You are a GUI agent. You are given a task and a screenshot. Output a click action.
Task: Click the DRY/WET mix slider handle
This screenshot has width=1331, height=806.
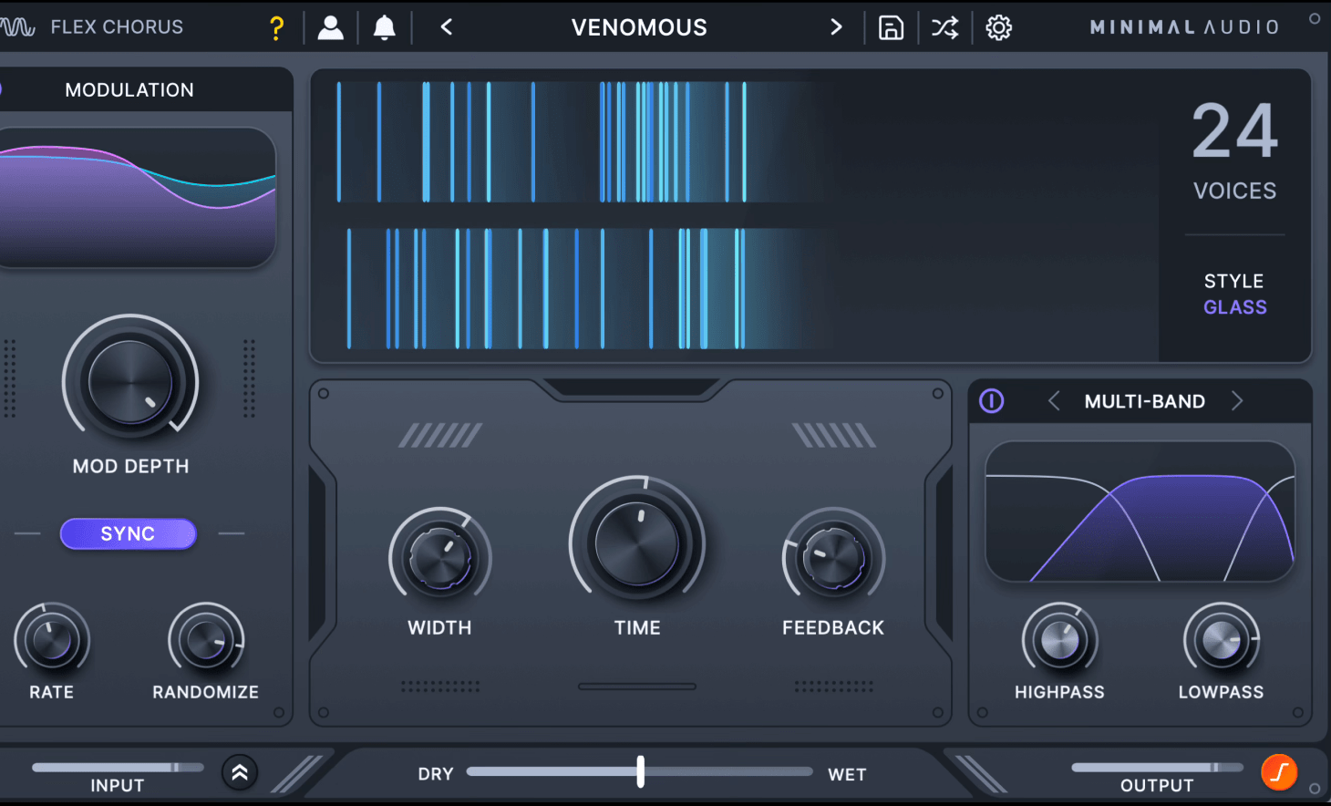641,771
